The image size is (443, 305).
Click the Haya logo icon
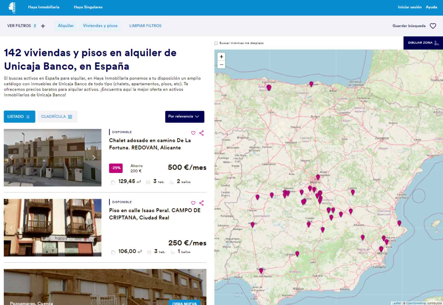click(x=12, y=8)
